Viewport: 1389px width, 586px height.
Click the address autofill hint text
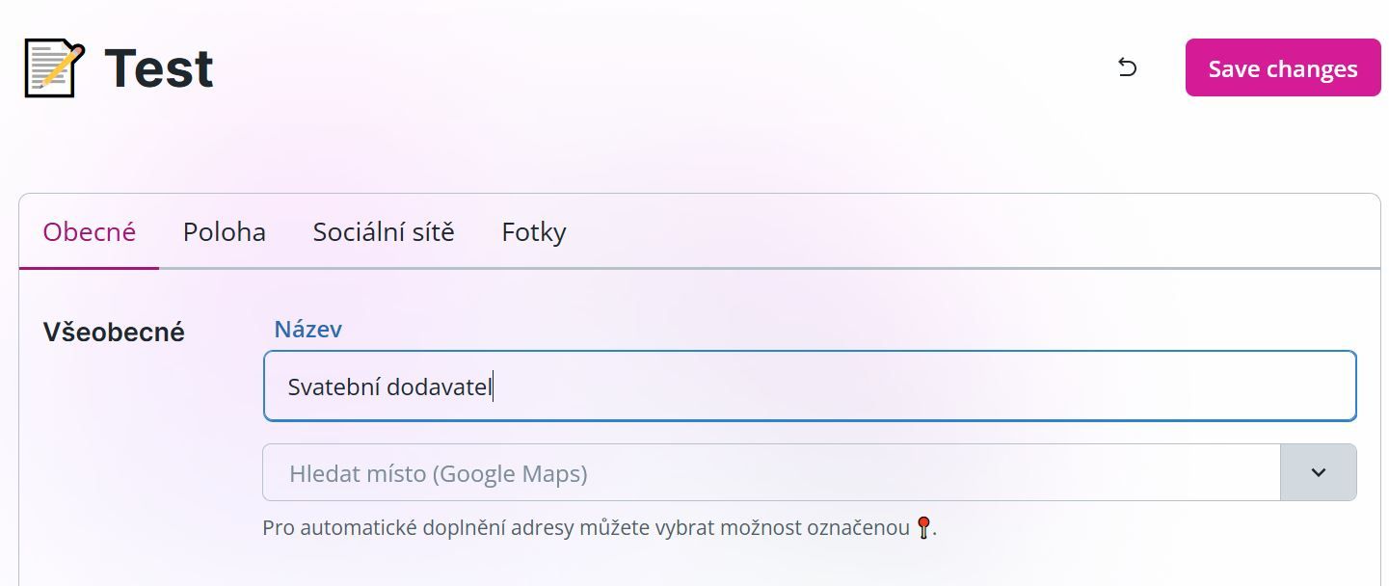(586, 528)
